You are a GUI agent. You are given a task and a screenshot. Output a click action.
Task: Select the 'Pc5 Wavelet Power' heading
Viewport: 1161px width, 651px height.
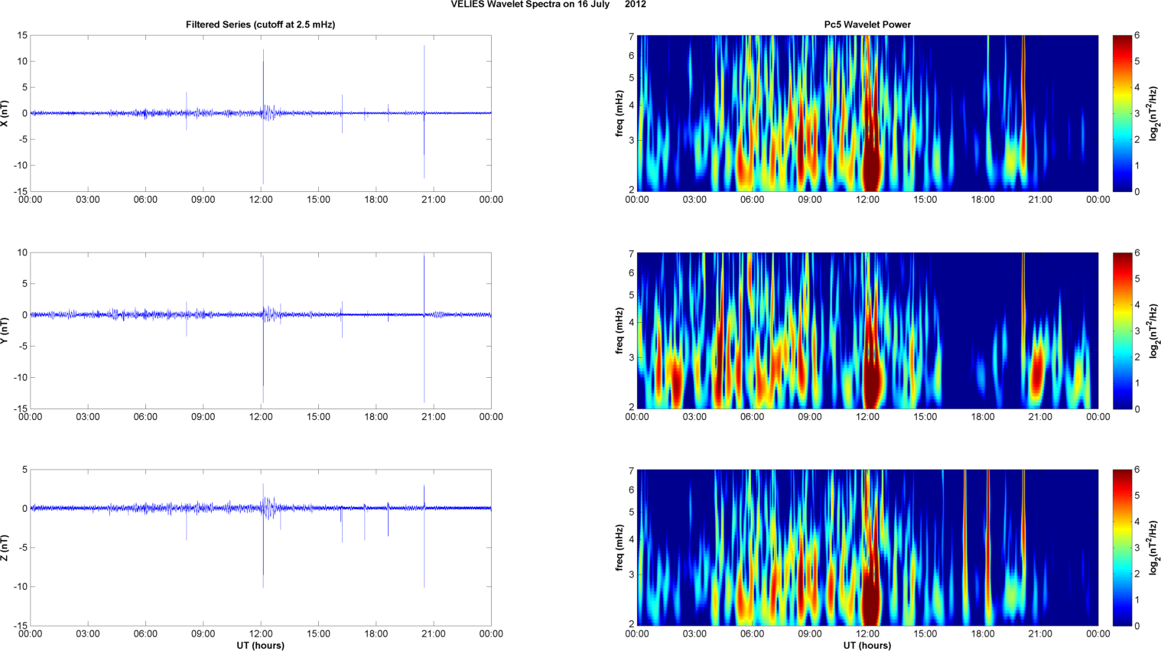867,24
